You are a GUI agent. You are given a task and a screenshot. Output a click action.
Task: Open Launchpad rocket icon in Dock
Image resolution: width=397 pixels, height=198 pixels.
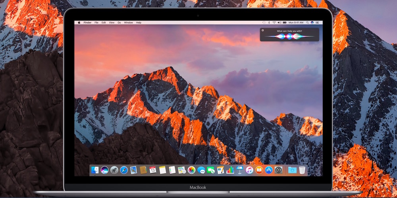(x=114, y=170)
